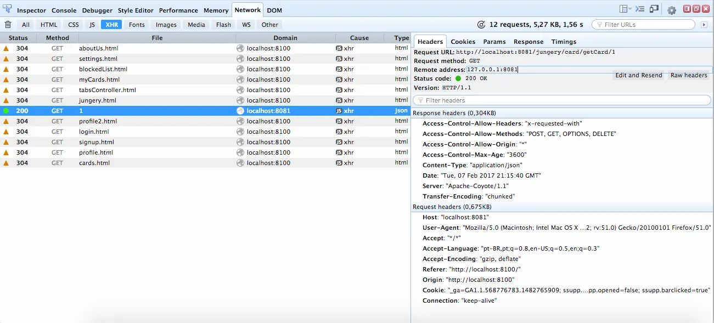Open performance analysis stopwatch icon
714x323 pixels.
point(481,25)
